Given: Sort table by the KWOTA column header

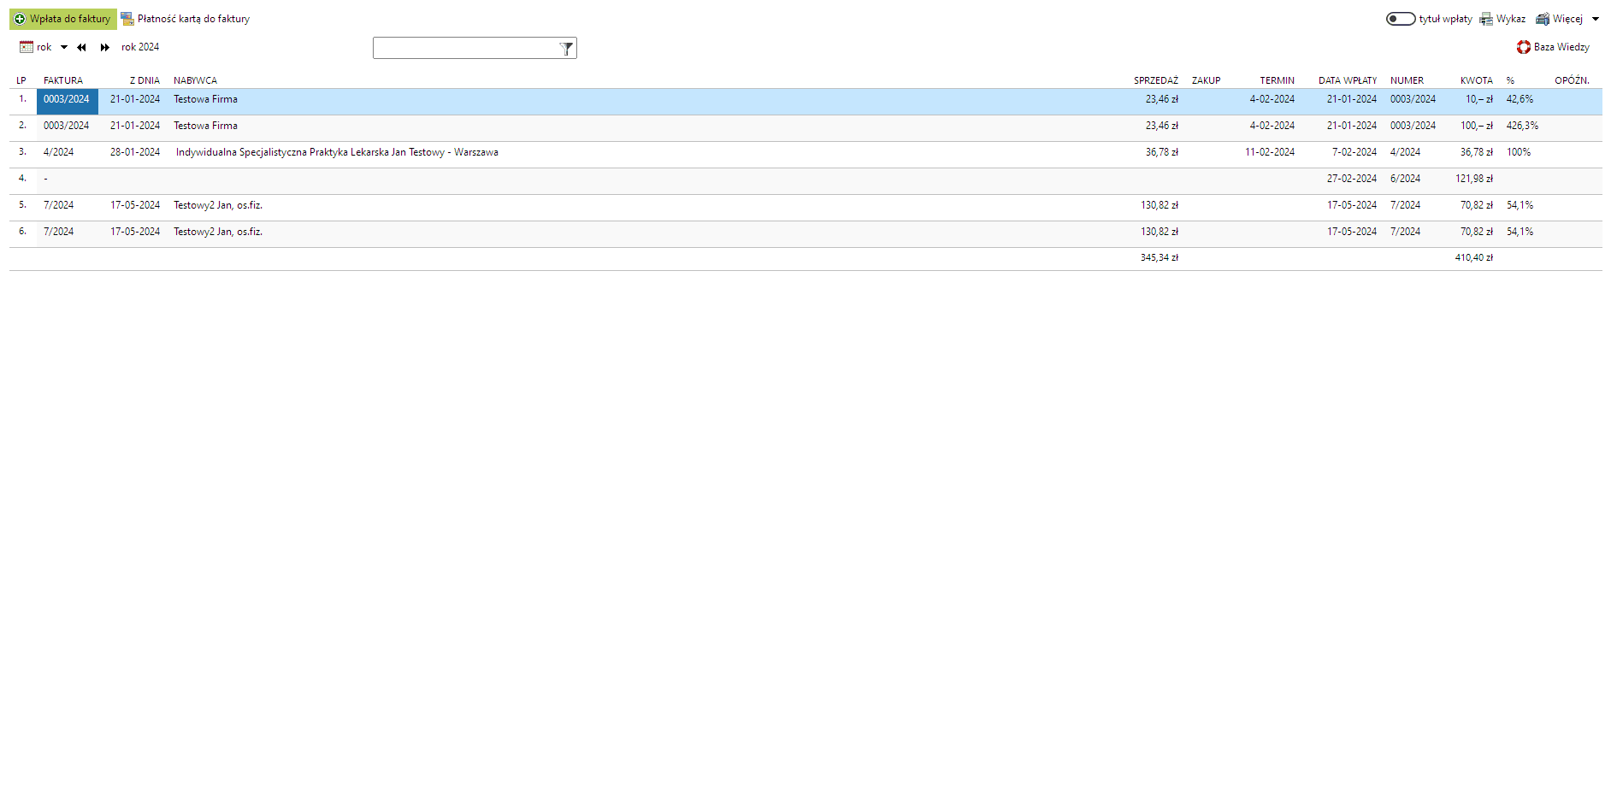Looking at the screenshot, I should click(1476, 80).
